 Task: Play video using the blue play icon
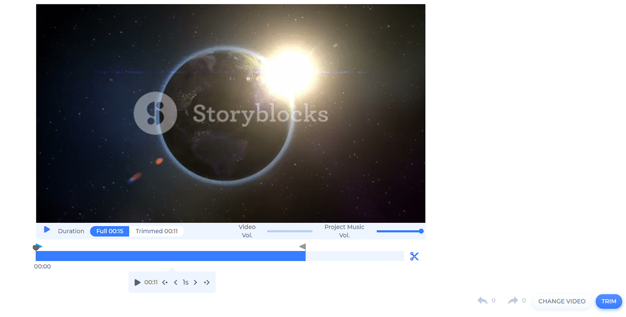(47, 230)
